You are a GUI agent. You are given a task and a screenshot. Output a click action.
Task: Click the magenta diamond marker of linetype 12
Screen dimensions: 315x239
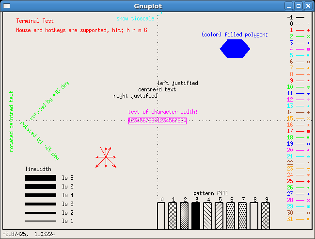[x=308, y=100]
